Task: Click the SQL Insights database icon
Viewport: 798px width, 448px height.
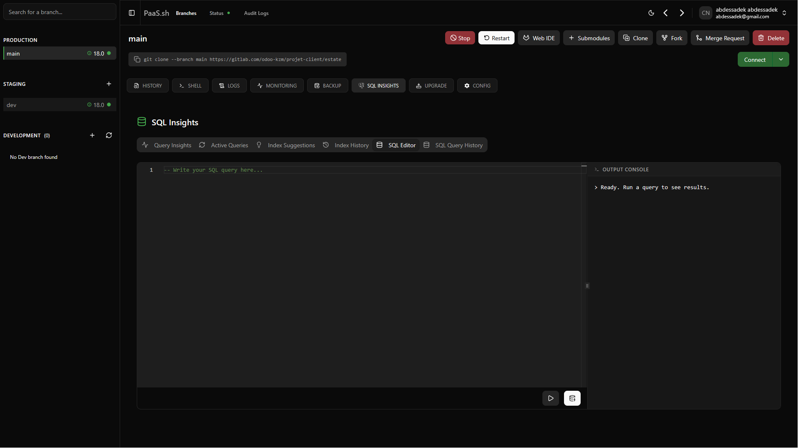Action: click(x=142, y=122)
